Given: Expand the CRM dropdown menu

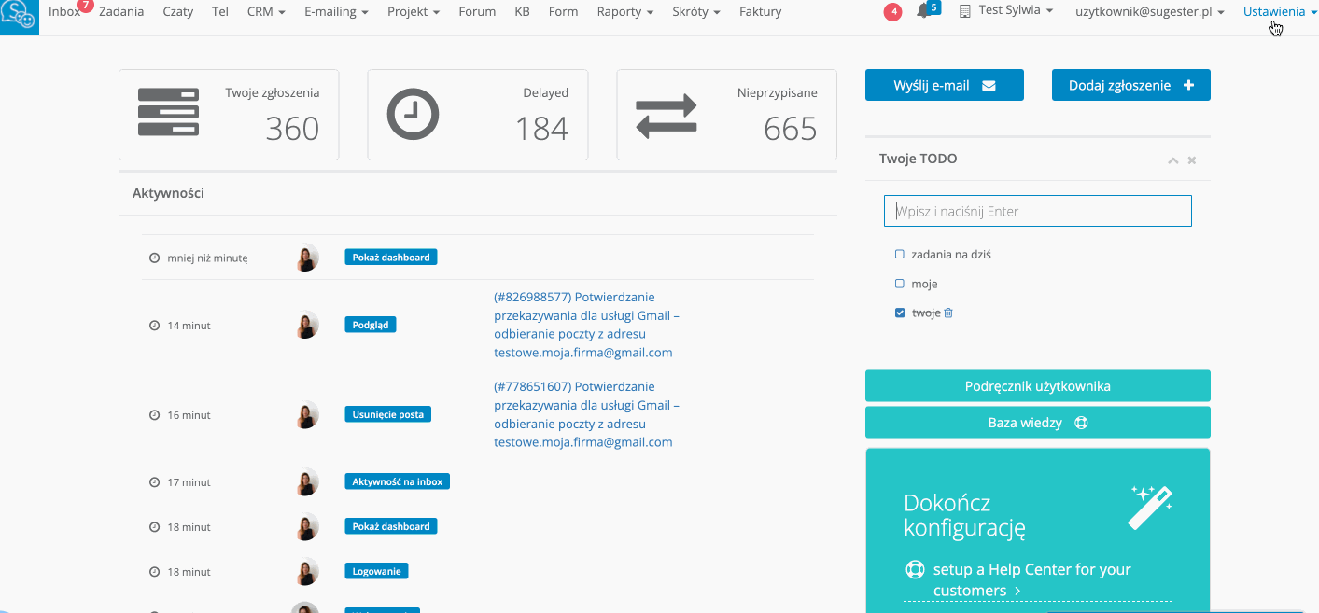Looking at the screenshot, I should 266,12.
